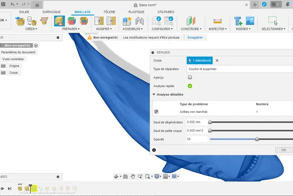This screenshot has width=293, height=196.
Task: Clear the Corps selection with the X
Action: 217,60
